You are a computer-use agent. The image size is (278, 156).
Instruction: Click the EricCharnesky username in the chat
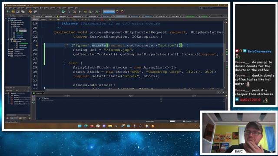259,51
